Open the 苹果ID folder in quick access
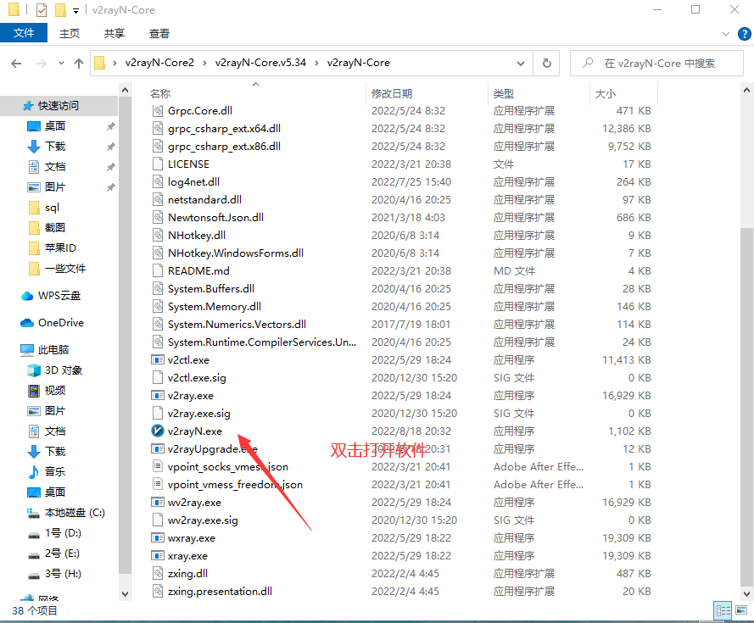This screenshot has width=754, height=623. tap(53, 248)
